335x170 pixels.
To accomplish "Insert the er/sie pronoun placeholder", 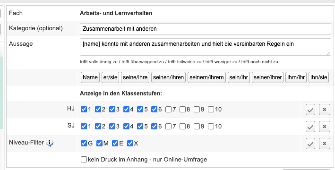I will (110, 77).
